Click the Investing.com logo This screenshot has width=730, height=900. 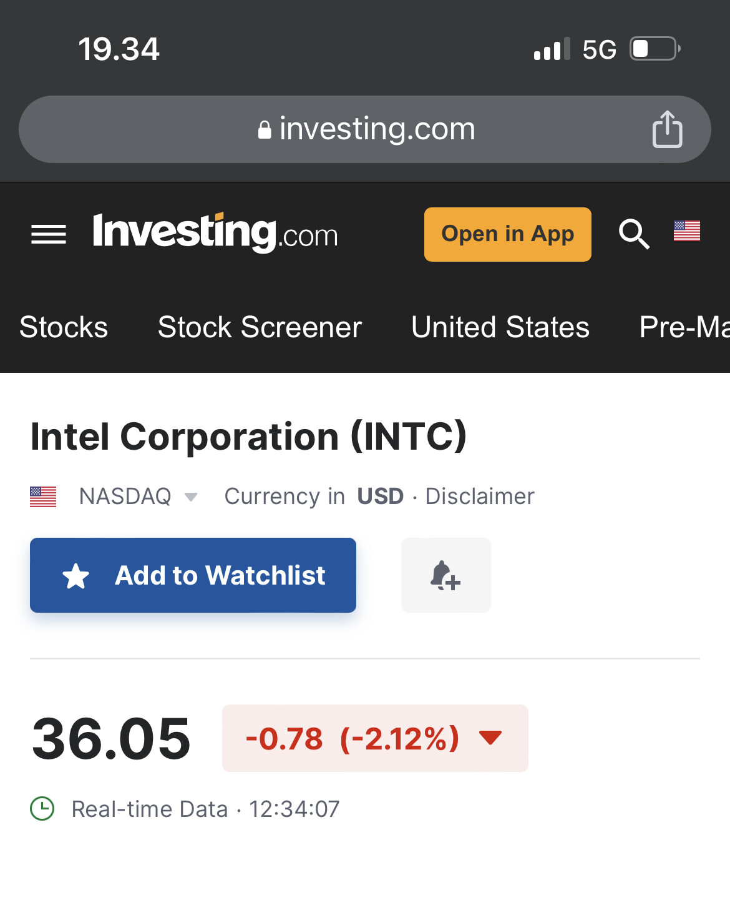[215, 233]
